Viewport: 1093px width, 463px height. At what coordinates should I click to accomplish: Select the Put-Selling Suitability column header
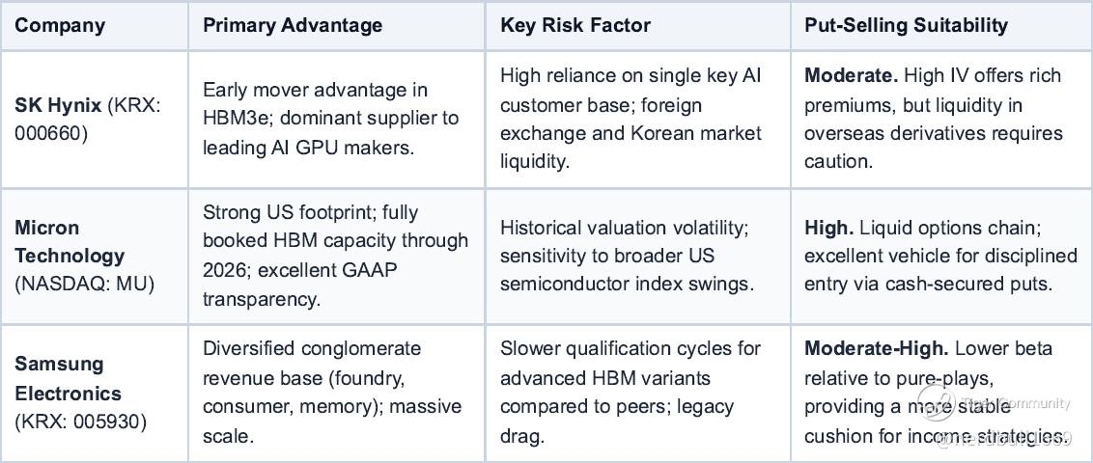click(907, 26)
